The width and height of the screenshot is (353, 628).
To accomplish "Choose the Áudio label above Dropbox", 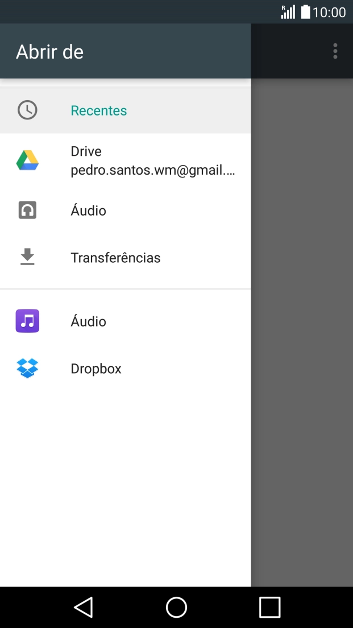I will click(88, 321).
